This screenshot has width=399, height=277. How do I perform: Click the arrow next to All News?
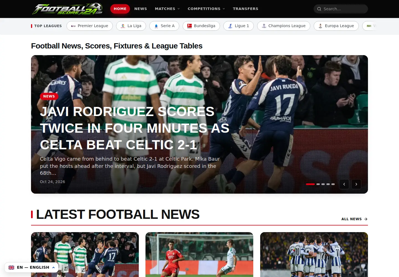tap(366, 219)
